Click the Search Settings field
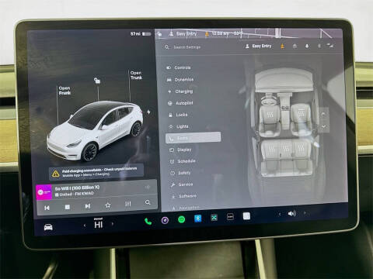This screenshot has width=373, height=279. point(183,47)
